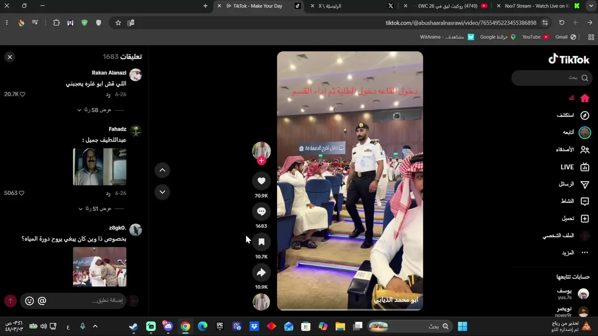Open the YouTube bookmark
This screenshot has height=336, width=598.
pyautogui.click(x=535, y=37)
